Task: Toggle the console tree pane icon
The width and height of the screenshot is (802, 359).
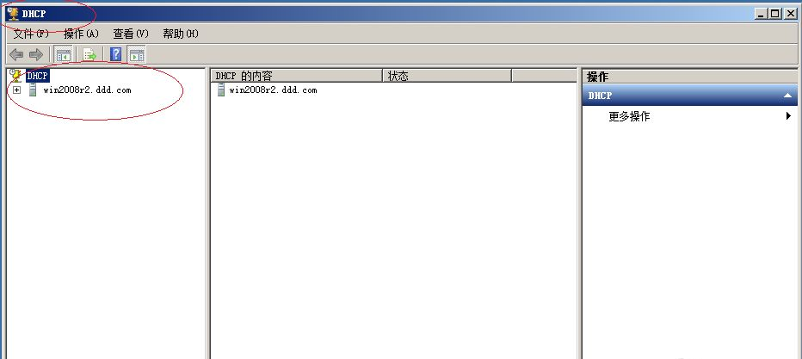Action: (x=63, y=54)
